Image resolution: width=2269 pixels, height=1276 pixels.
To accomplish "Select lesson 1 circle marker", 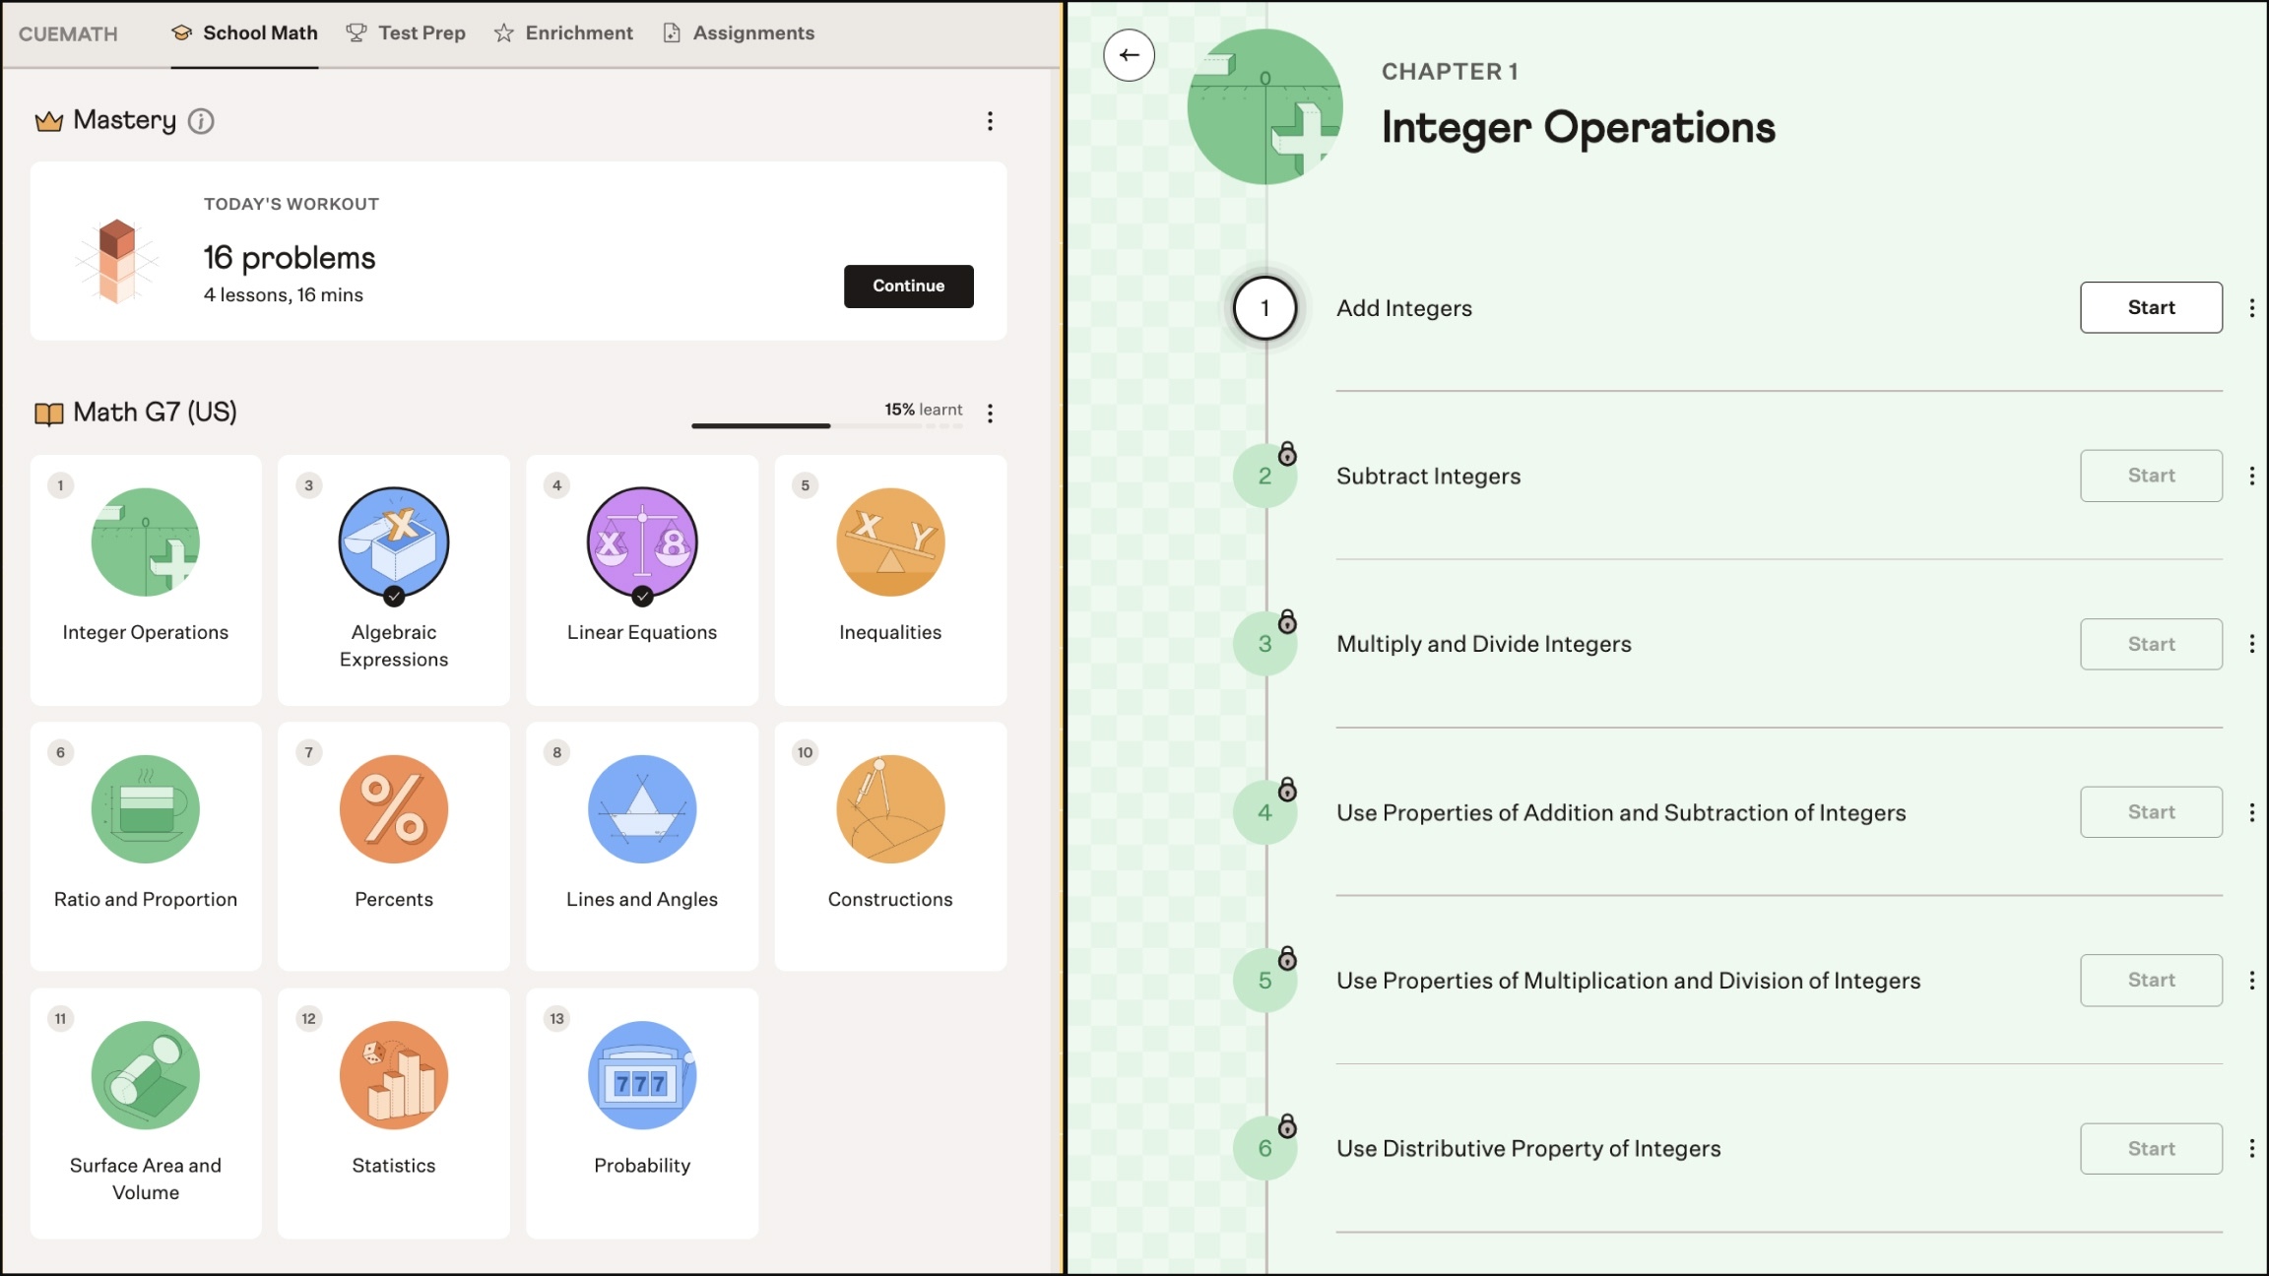I will pyautogui.click(x=1264, y=308).
